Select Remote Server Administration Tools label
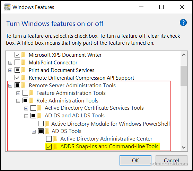Screen dimensions: 193x171 click(72, 85)
